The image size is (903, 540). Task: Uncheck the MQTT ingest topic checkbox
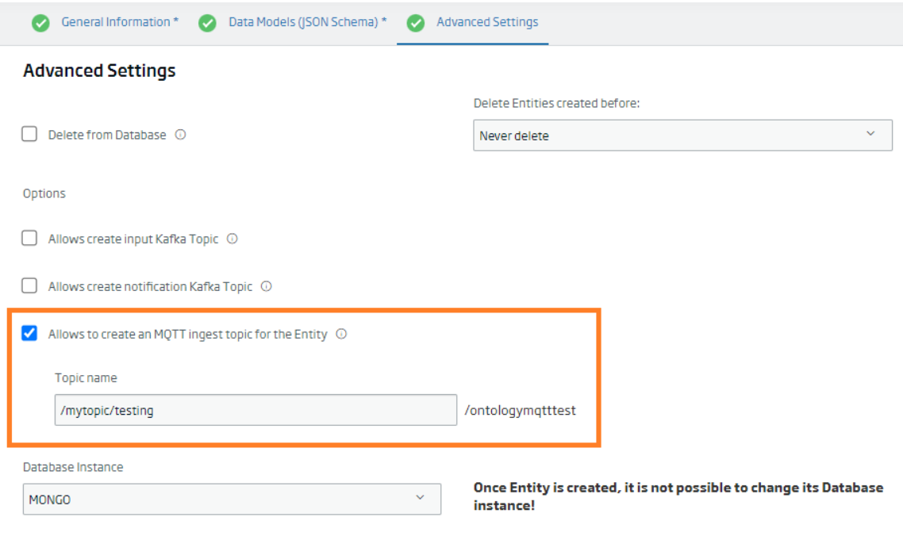pyautogui.click(x=29, y=333)
